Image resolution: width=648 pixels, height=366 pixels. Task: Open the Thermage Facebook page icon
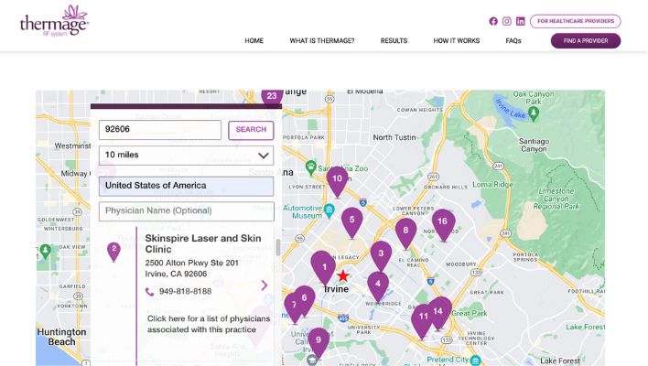493,21
